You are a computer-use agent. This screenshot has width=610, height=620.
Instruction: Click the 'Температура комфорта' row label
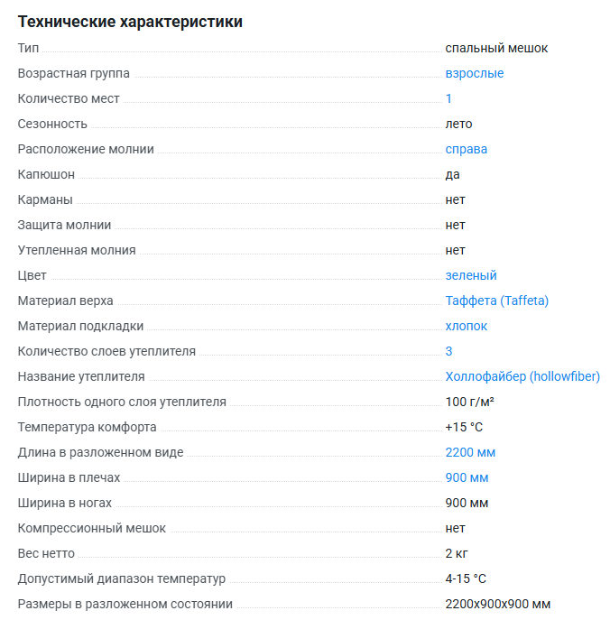point(87,427)
